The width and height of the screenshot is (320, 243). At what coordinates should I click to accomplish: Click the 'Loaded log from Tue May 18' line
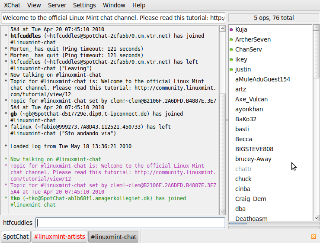click(71, 146)
